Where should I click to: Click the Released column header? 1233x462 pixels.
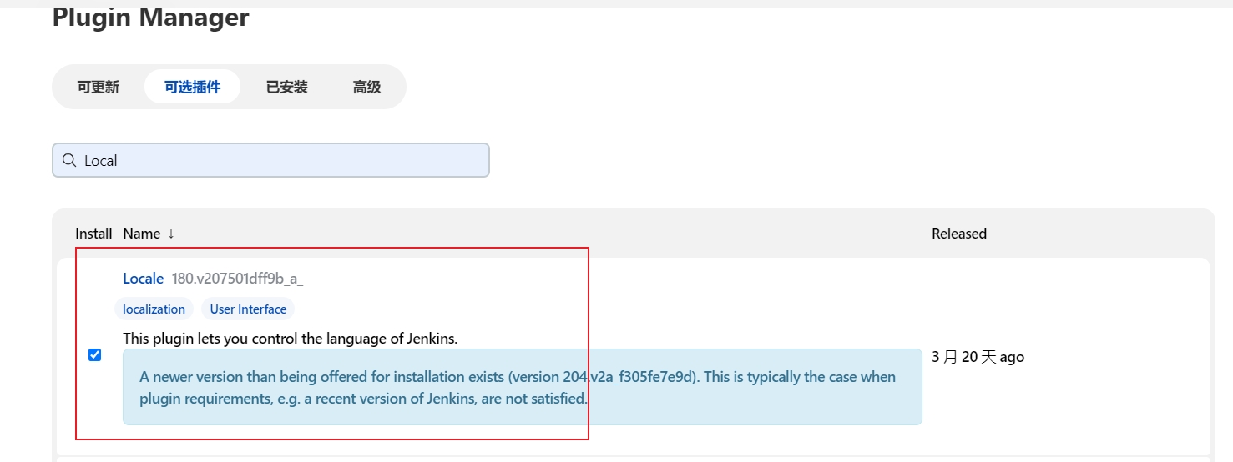(958, 234)
